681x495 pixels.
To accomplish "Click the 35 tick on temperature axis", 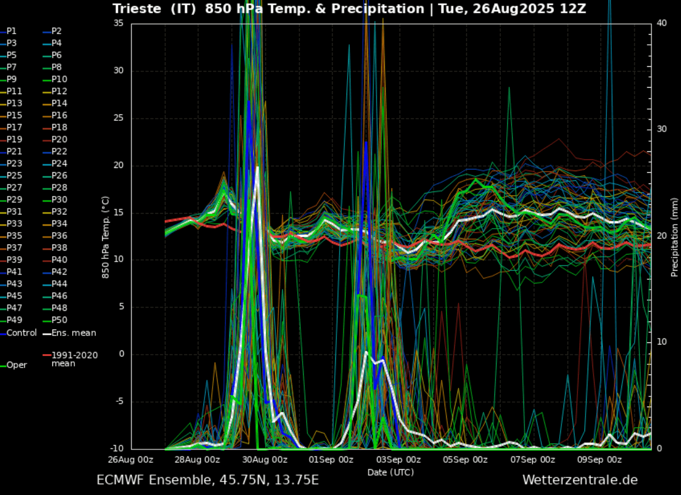I will click(x=119, y=23).
